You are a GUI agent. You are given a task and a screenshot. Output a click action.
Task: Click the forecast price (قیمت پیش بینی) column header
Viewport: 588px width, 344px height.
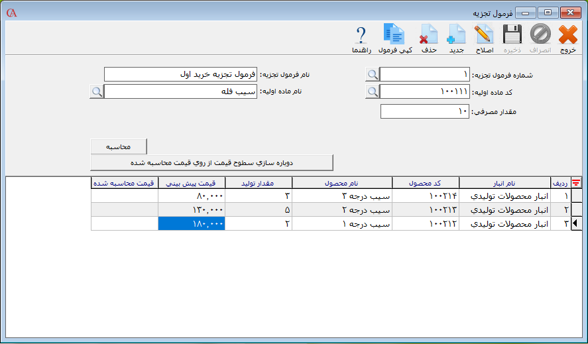coord(192,183)
